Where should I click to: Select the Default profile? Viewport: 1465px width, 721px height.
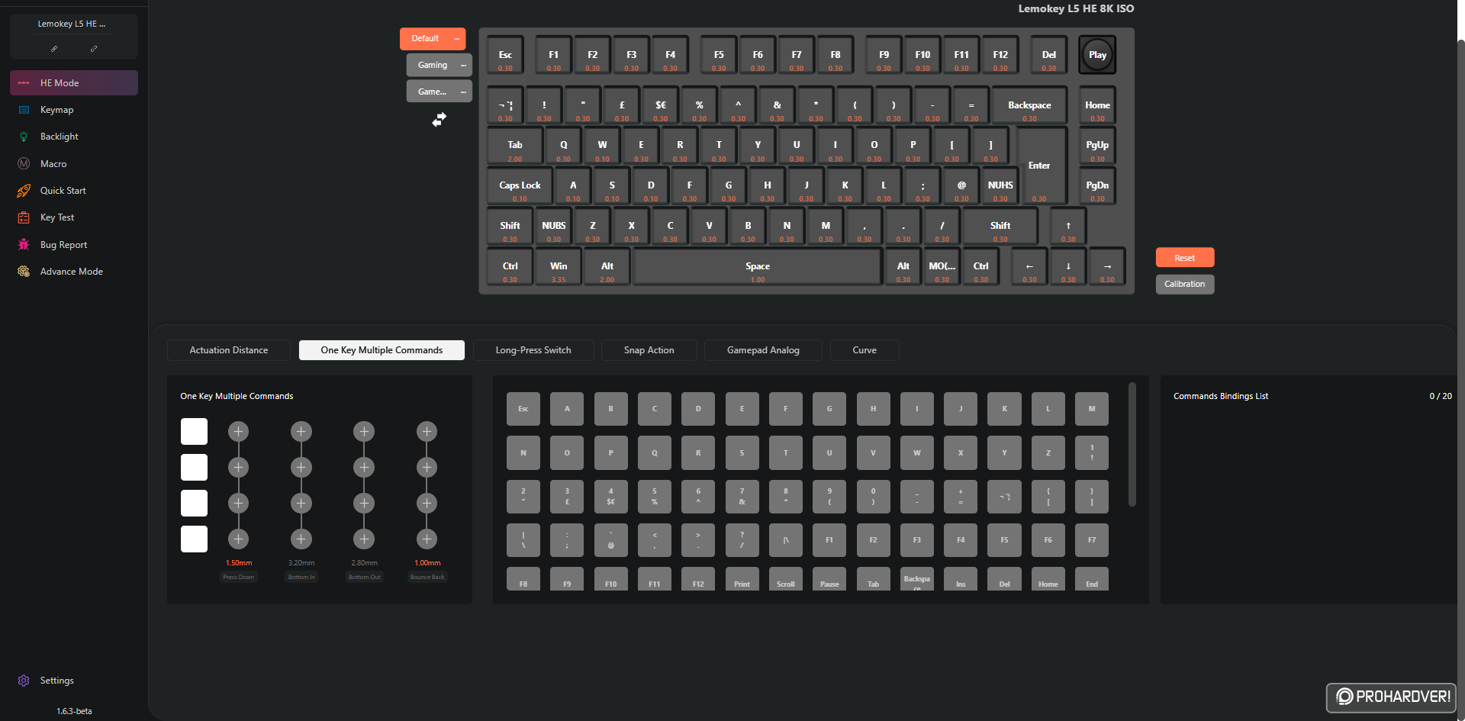(425, 39)
